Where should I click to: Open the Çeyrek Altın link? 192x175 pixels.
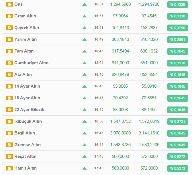point(27,28)
